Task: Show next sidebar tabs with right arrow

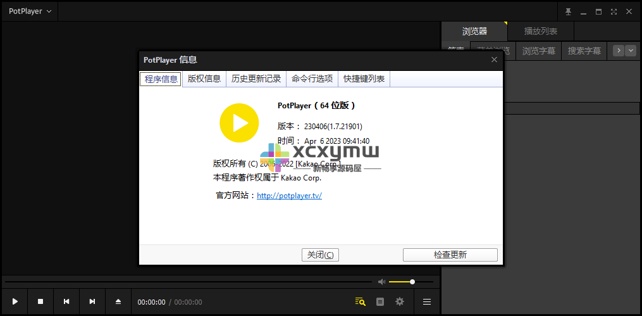Action: point(619,51)
